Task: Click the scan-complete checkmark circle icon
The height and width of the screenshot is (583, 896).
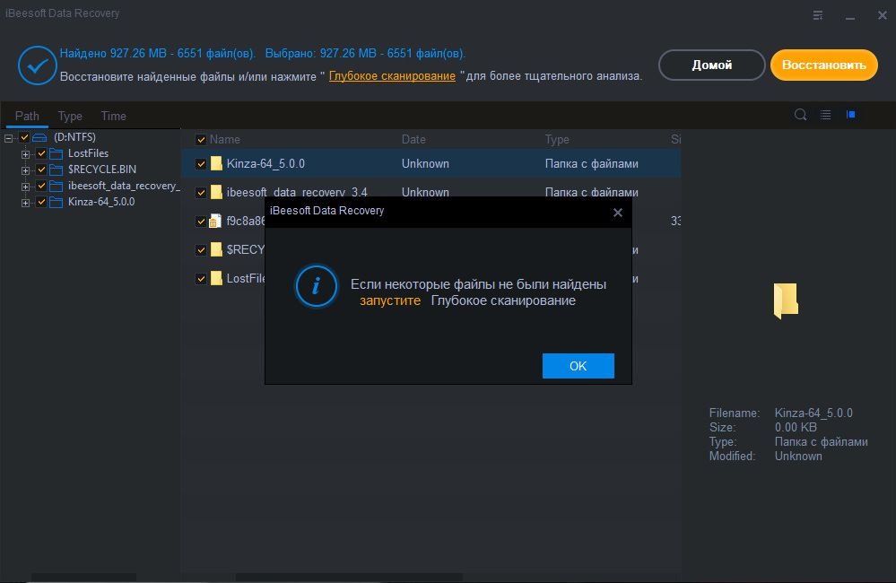Action: tap(37, 65)
